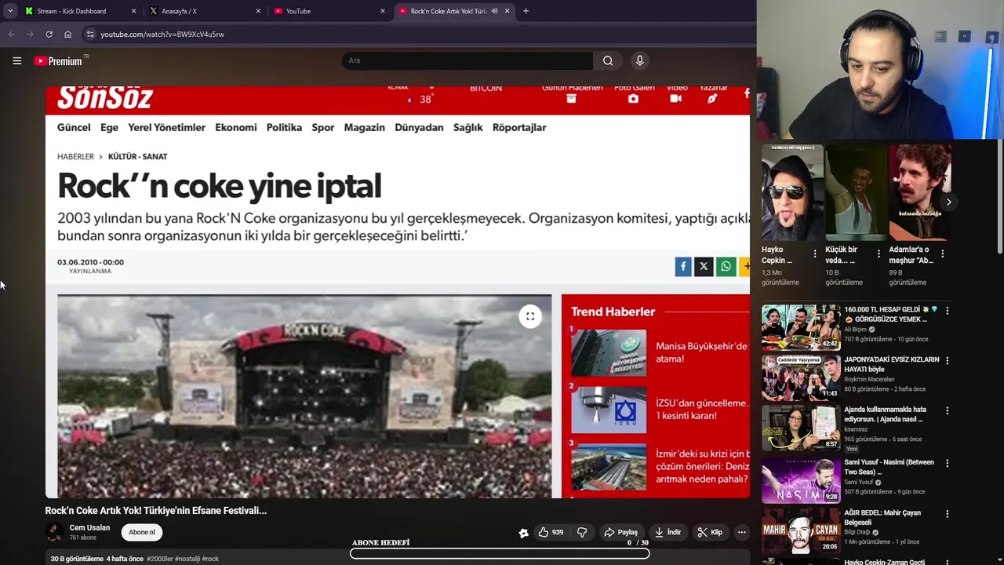Focus the Ara search input field

(467, 60)
